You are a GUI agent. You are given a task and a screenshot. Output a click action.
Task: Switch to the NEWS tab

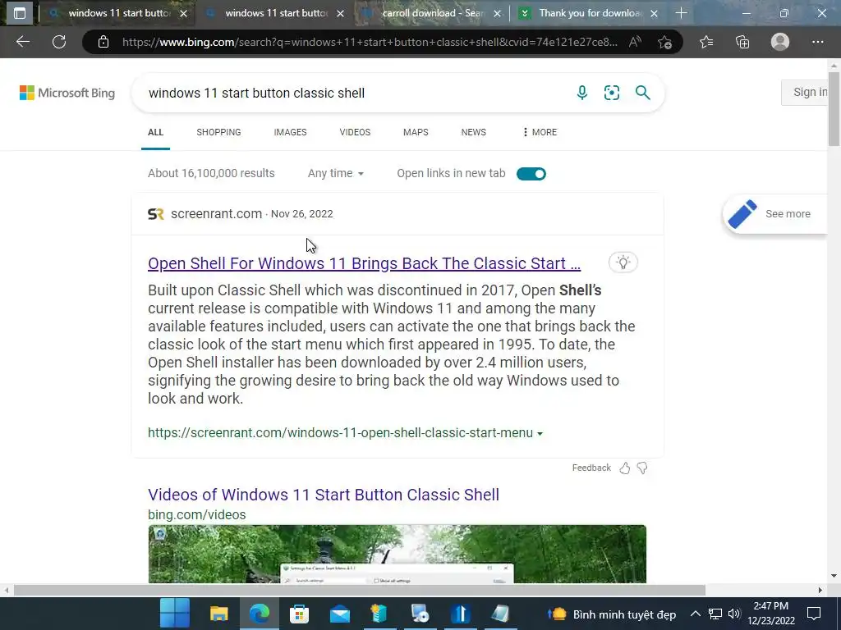474,132
